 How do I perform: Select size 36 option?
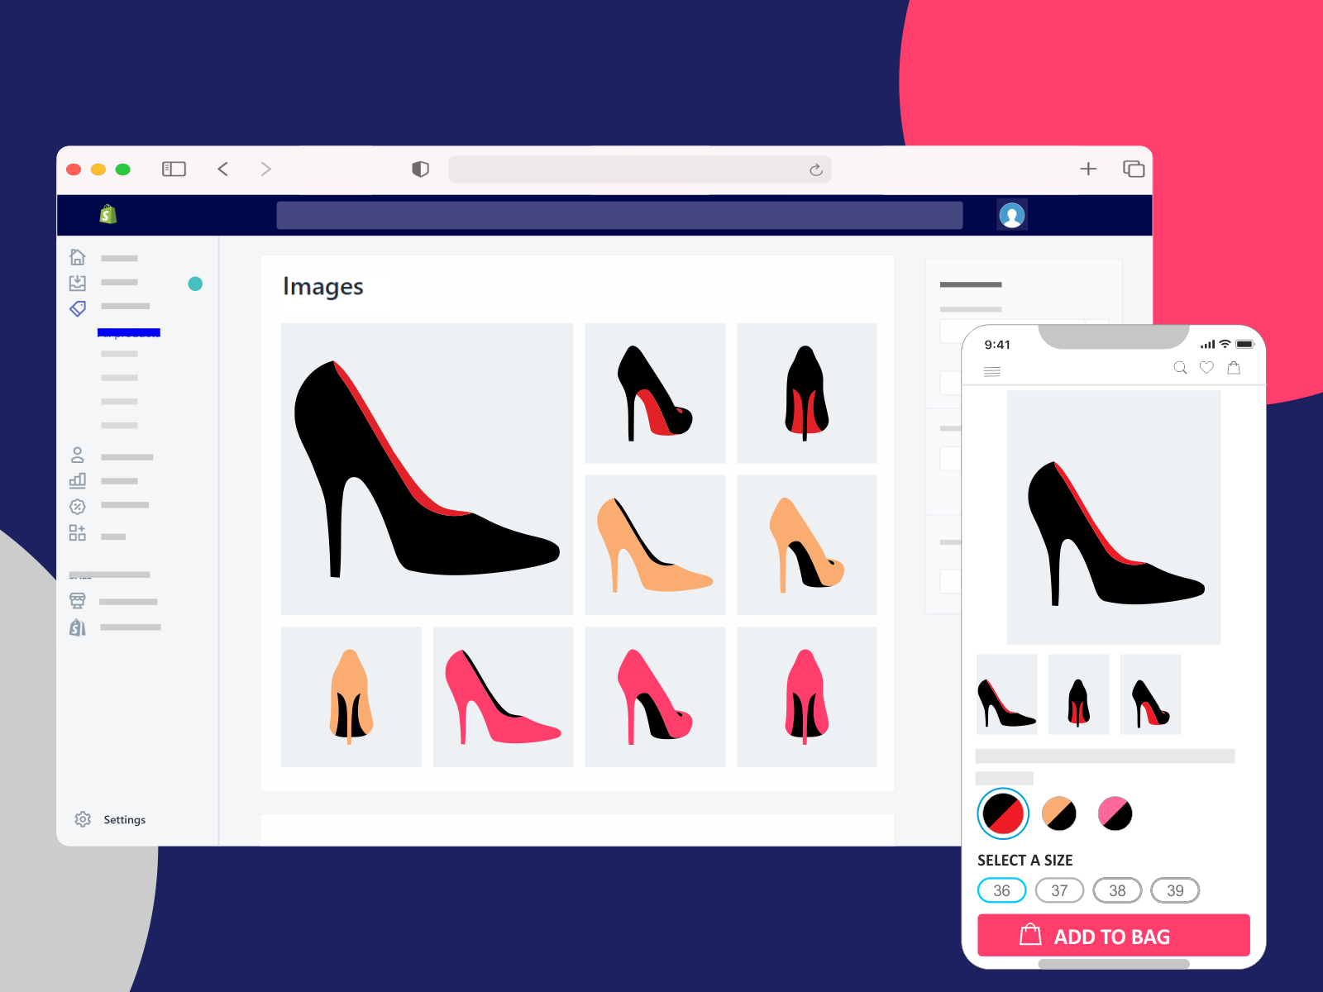(x=1001, y=890)
